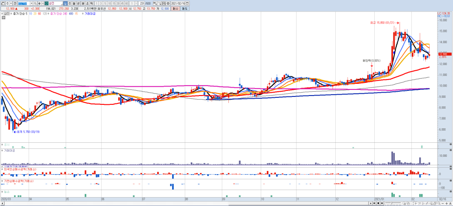This screenshot has height=206, width=453.
Task: Click the replay speed slider
Action: [x=393, y=203]
